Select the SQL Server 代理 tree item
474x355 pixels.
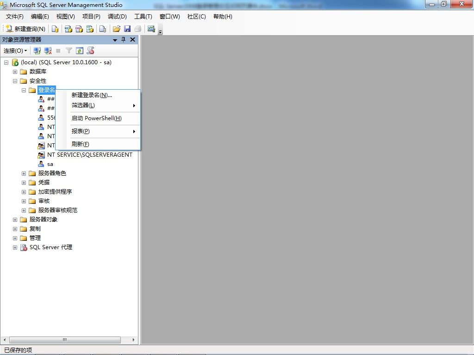(51, 247)
